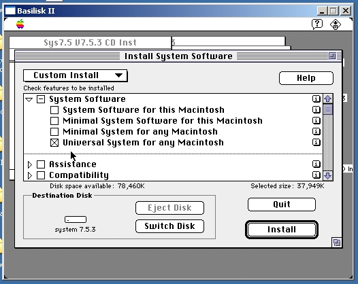Maximize the Basilisk II window
Image resolution: width=358 pixels, height=284 pixels.
click(x=333, y=11)
